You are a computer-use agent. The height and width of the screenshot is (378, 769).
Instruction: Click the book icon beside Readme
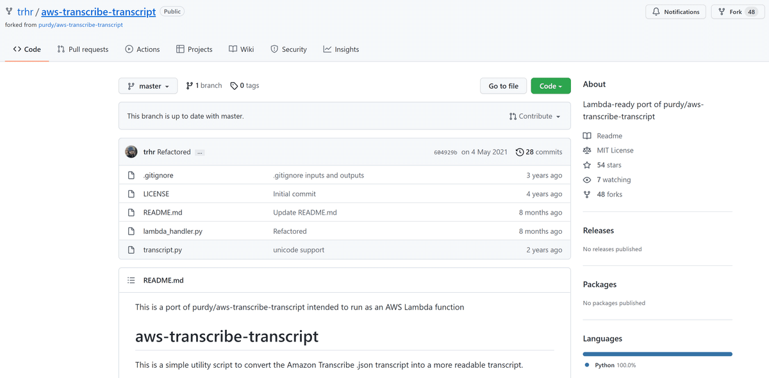[x=587, y=136]
